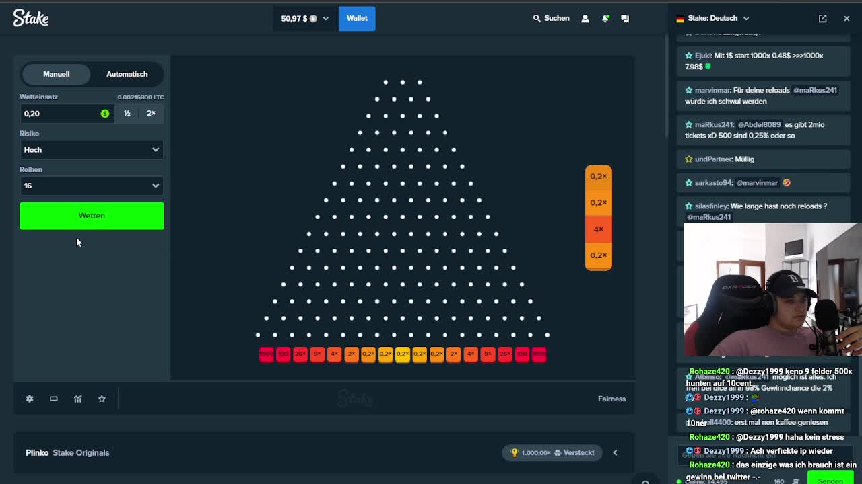862x484 pixels.
Task: Open the Reihen 16 dropdown
Action: (92, 186)
